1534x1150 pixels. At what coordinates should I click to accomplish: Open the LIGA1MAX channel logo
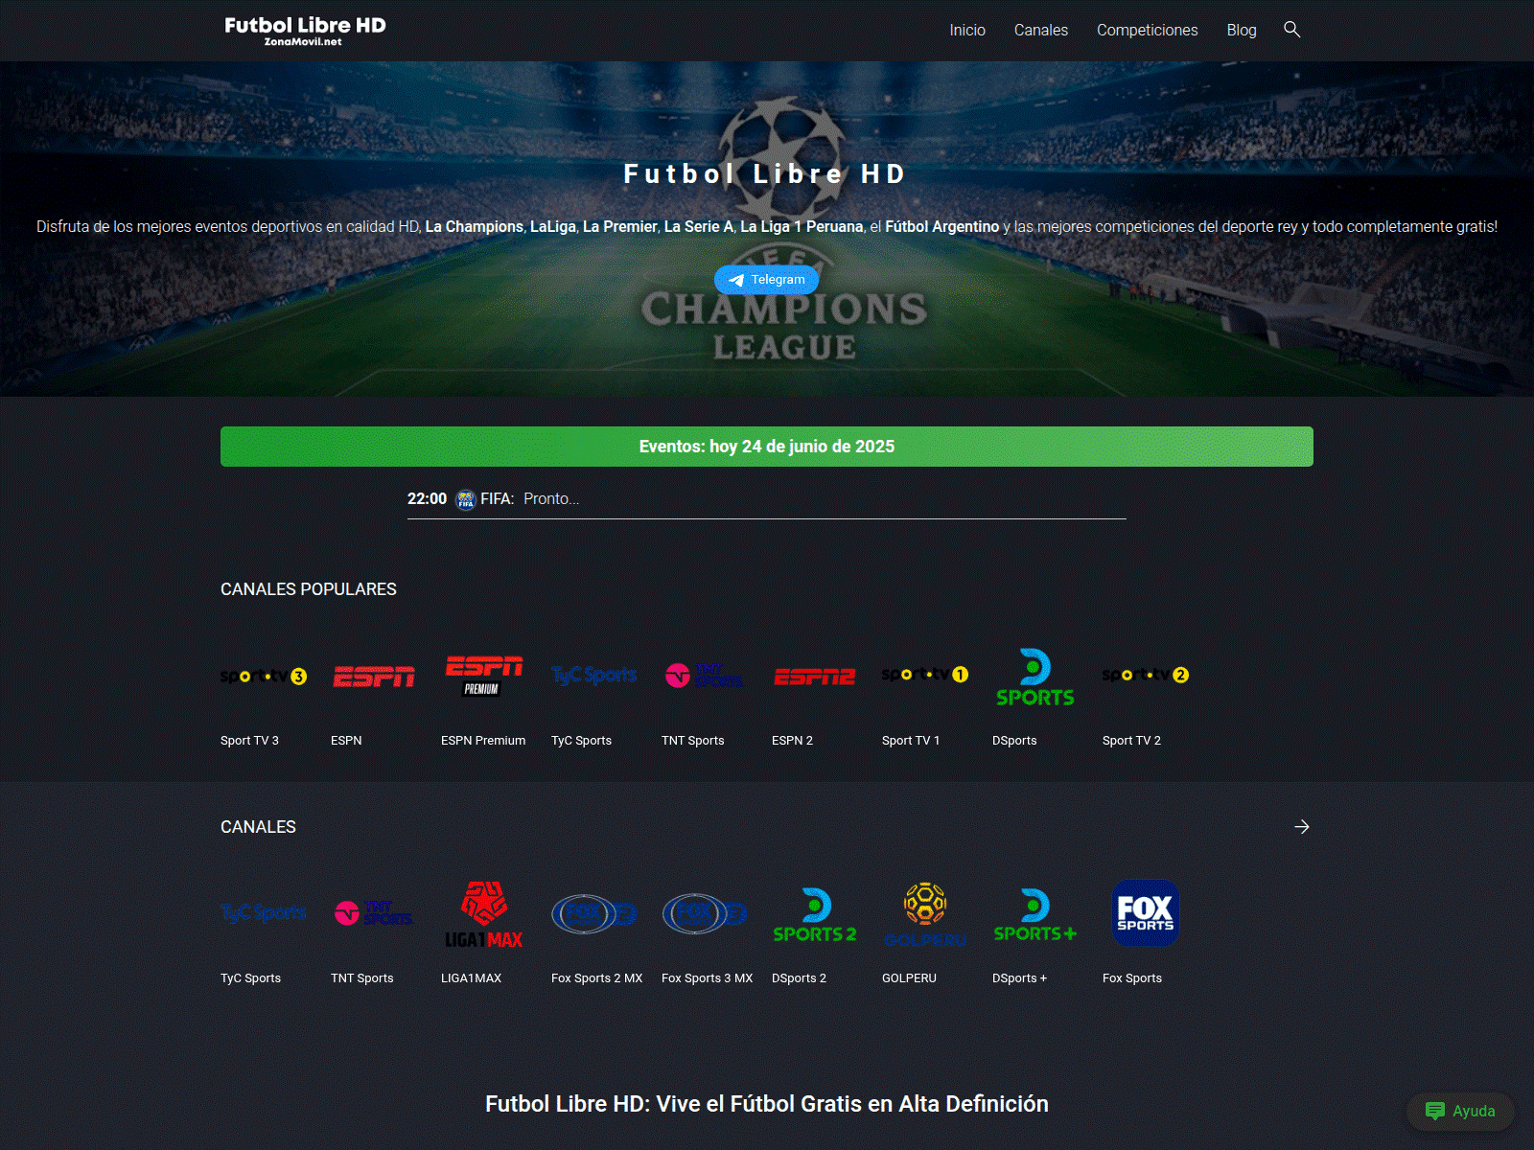pyautogui.click(x=484, y=913)
